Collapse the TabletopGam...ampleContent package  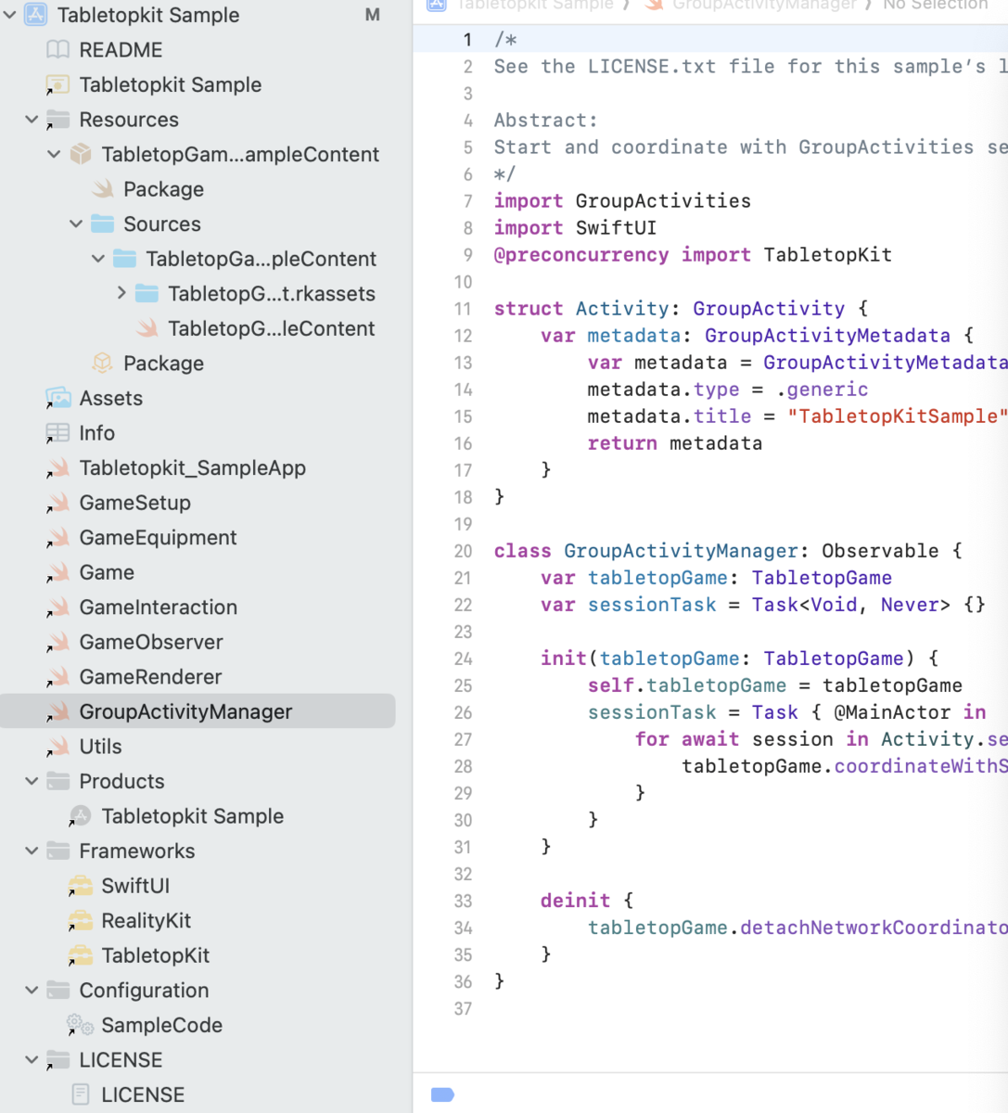[54, 154]
